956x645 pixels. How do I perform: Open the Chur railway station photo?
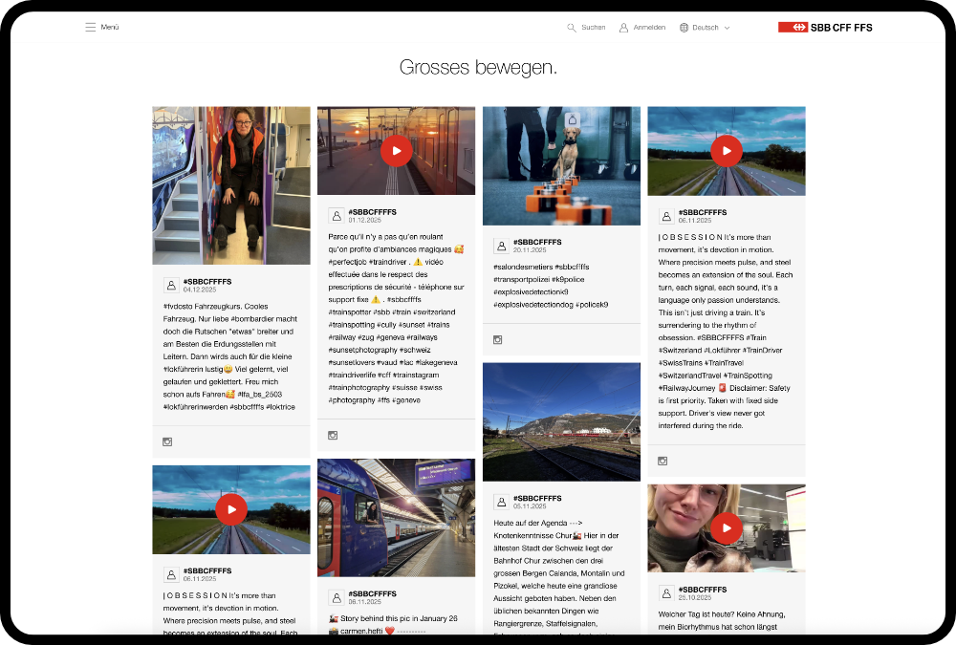561,421
